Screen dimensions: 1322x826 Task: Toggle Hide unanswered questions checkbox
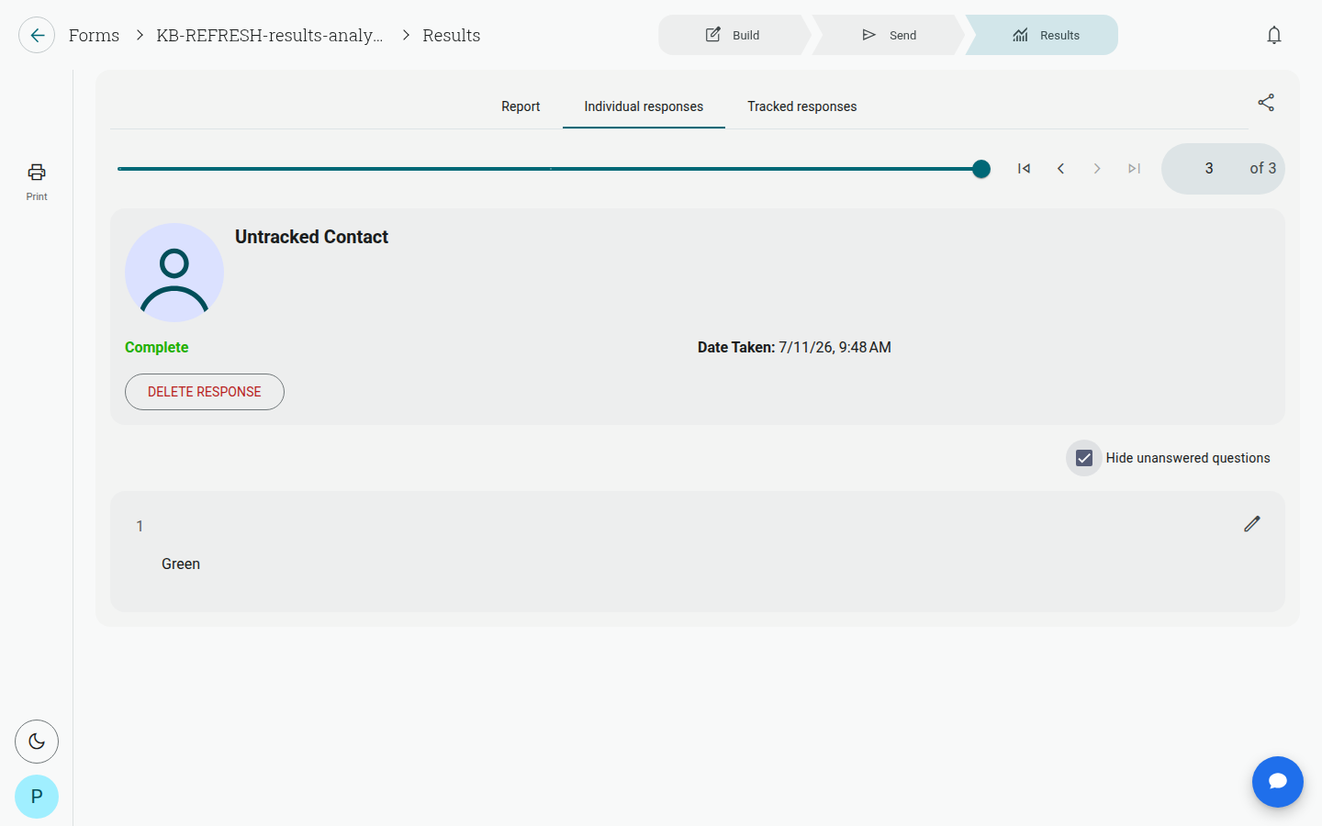tap(1084, 458)
